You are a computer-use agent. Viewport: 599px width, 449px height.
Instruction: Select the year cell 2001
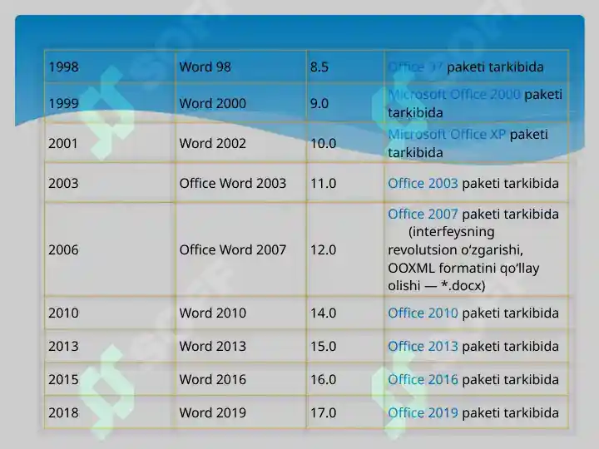tap(110, 143)
